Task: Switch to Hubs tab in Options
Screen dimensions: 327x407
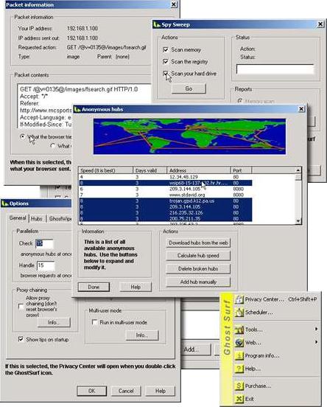Action: (36, 219)
